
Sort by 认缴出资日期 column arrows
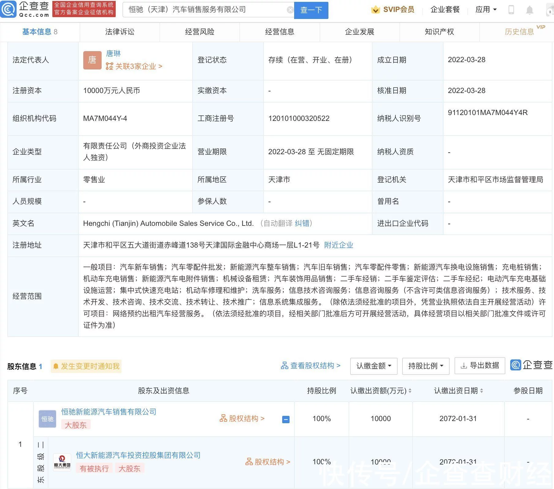coord(481,391)
